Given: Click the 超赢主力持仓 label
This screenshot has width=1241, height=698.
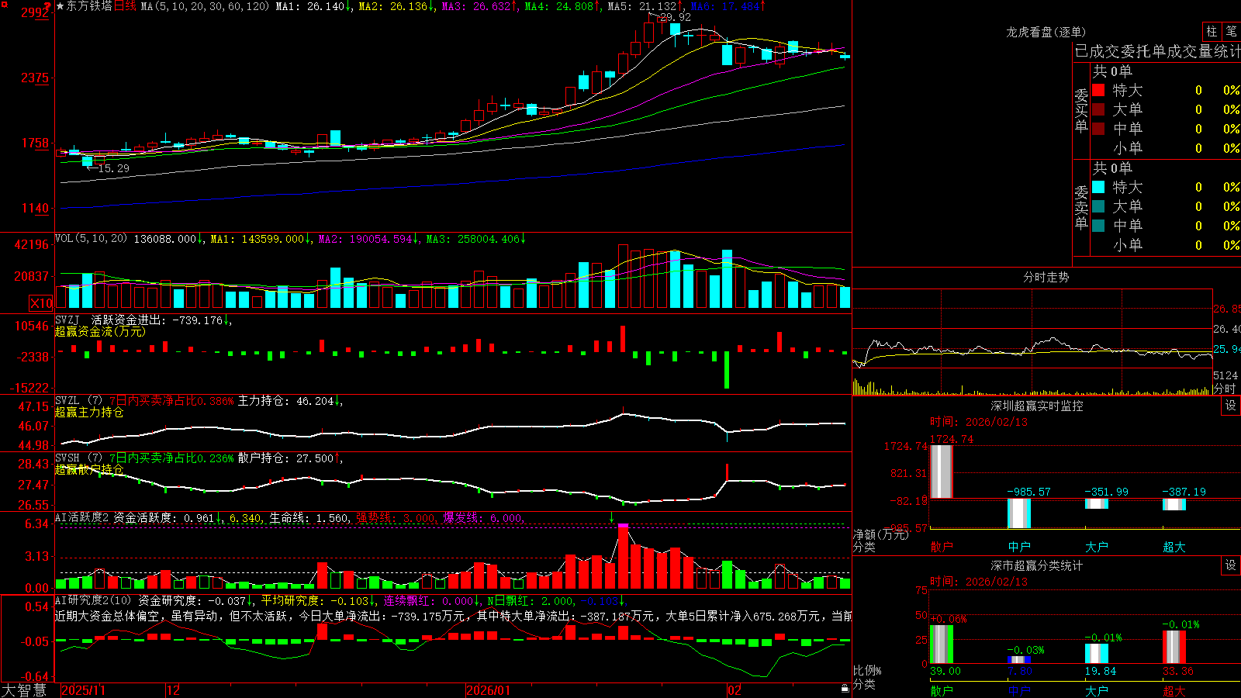Looking at the screenshot, I should point(89,412).
